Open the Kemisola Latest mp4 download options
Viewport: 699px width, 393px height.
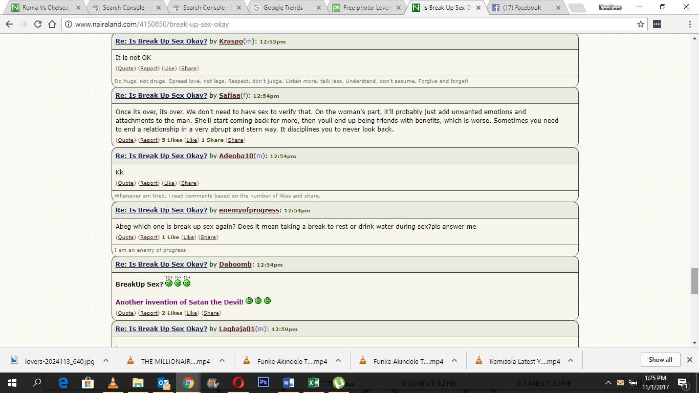(571, 361)
